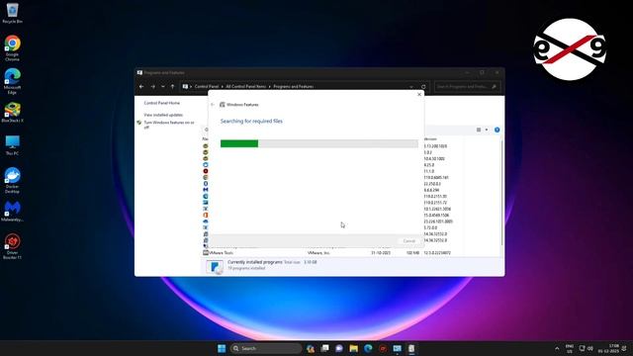Viewport: 633px width, 356px height.
Task: Click the change view icon in the toolbar
Action: point(479,130)
